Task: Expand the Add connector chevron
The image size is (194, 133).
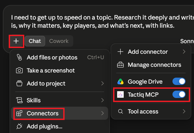Action: click(x=184, y=52)
